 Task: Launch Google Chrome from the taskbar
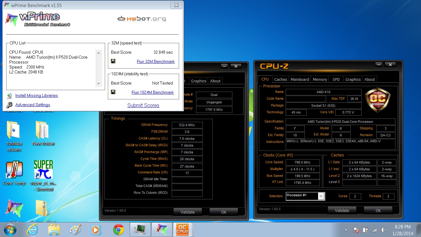click(118, 230)
